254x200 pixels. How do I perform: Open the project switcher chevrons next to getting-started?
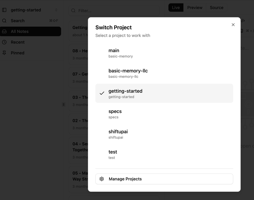pos(56,10)
